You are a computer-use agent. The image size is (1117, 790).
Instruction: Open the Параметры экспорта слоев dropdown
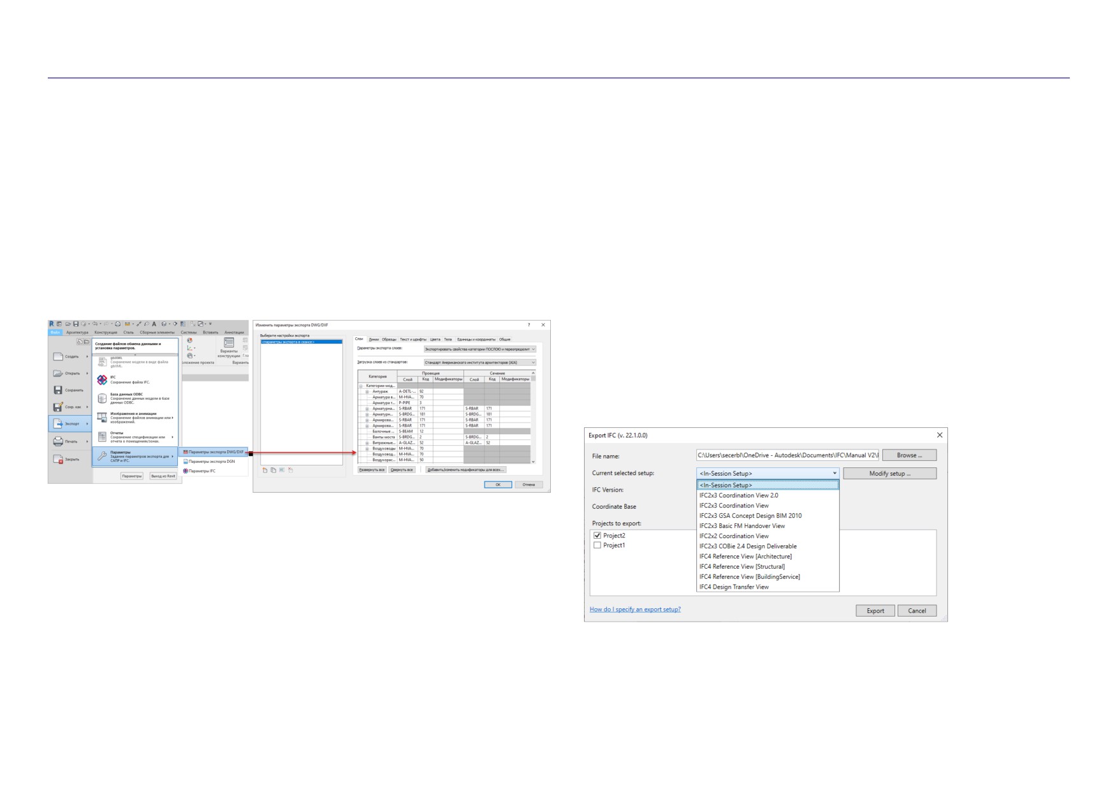point(480,349)
